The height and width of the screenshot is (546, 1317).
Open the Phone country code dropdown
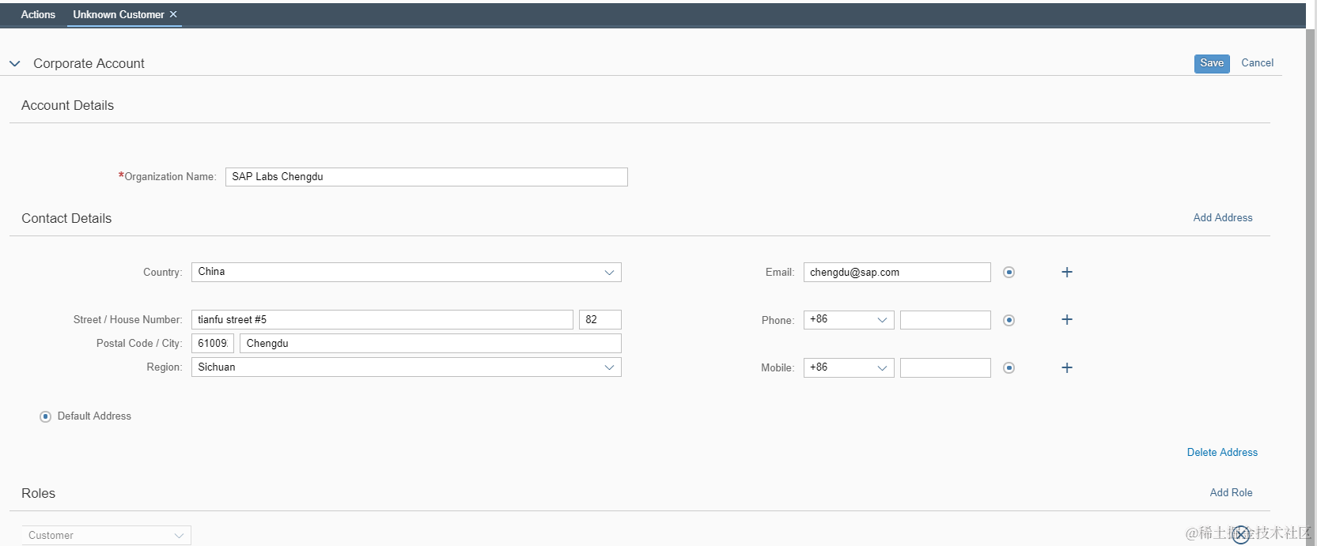[849, 320]
